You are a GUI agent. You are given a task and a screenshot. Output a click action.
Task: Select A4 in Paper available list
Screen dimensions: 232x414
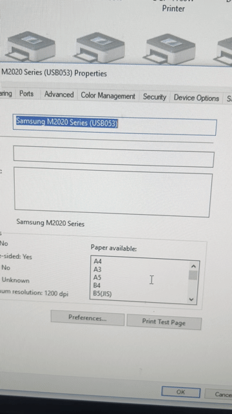[97, 261]
